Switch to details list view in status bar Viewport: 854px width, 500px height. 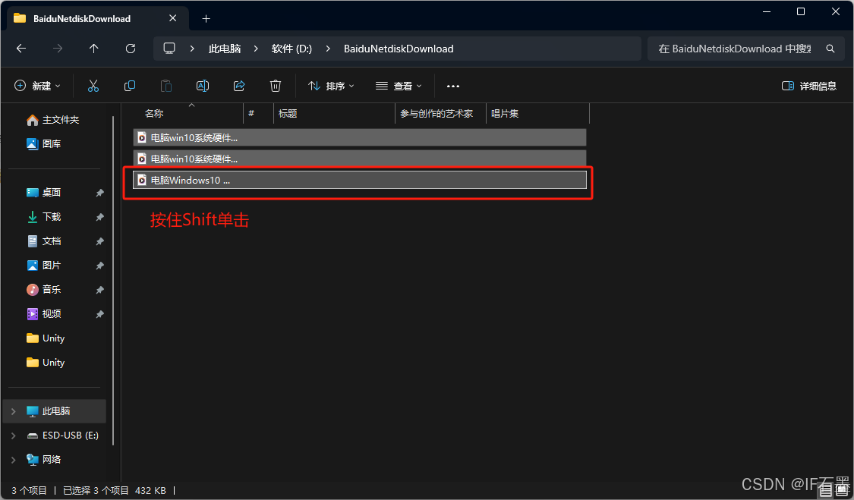pyautogui.click(x=826, y=490)
